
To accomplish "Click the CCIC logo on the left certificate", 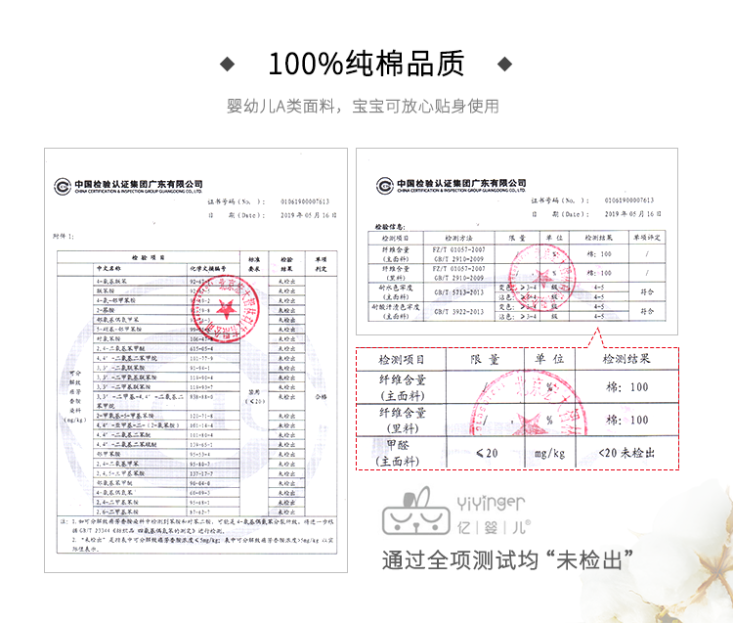I will pos(62,184).
